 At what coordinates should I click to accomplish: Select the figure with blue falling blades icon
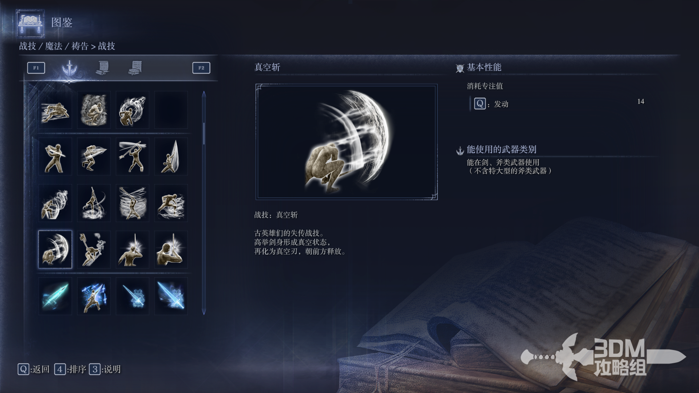94,296
